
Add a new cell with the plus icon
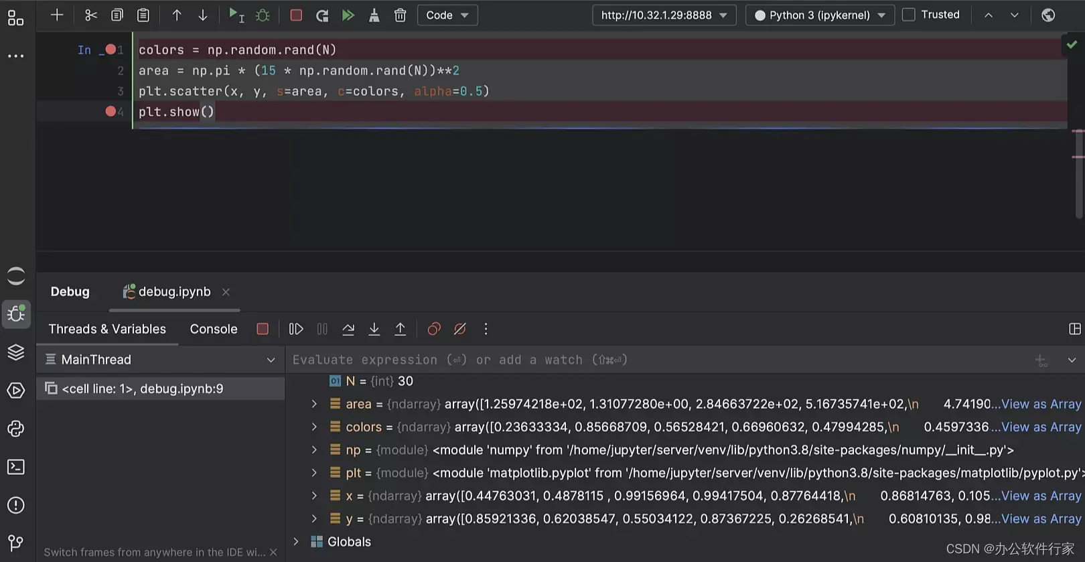click(x=57, y=15)
